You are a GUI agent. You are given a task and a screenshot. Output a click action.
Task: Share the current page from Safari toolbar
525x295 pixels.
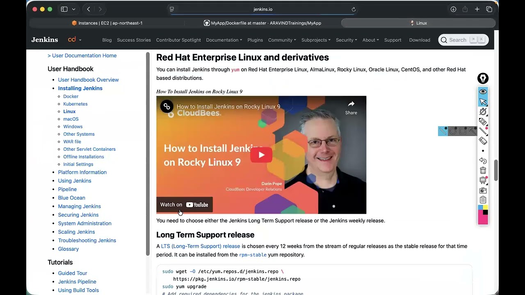(x=465, y=9)
